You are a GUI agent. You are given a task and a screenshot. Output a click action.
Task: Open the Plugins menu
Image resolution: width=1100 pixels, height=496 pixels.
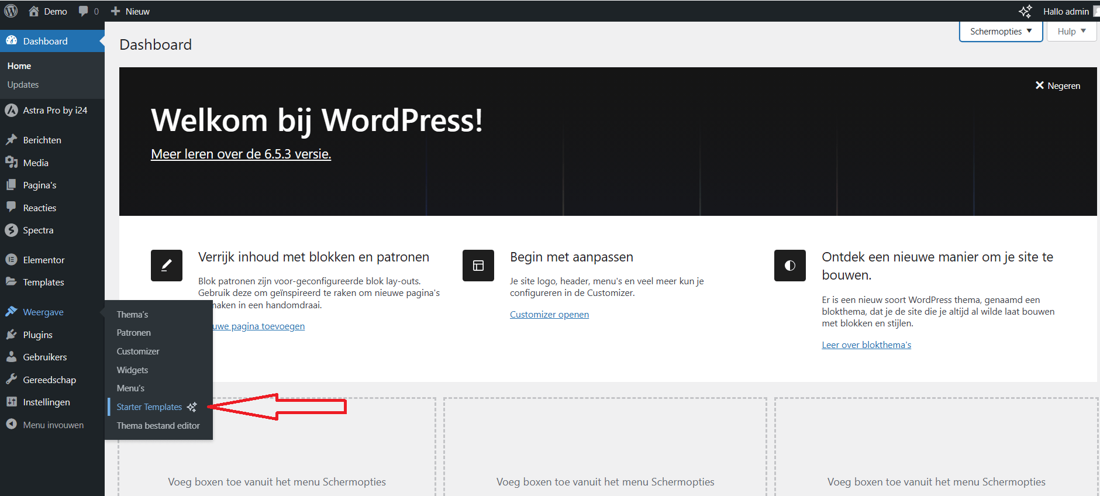coord(52,335)
